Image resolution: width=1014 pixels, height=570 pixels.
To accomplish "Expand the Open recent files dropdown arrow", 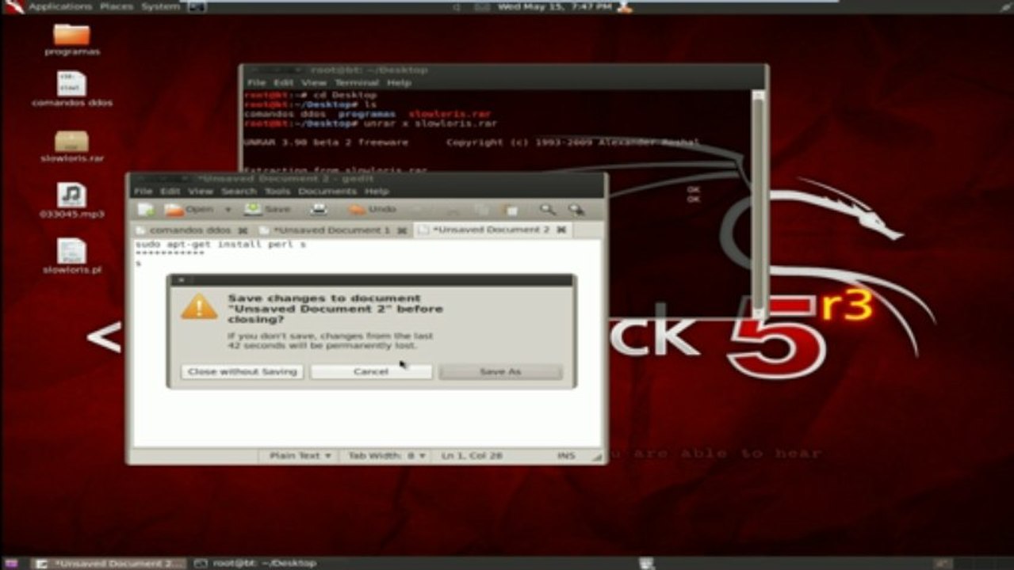I will pos(228,209).
